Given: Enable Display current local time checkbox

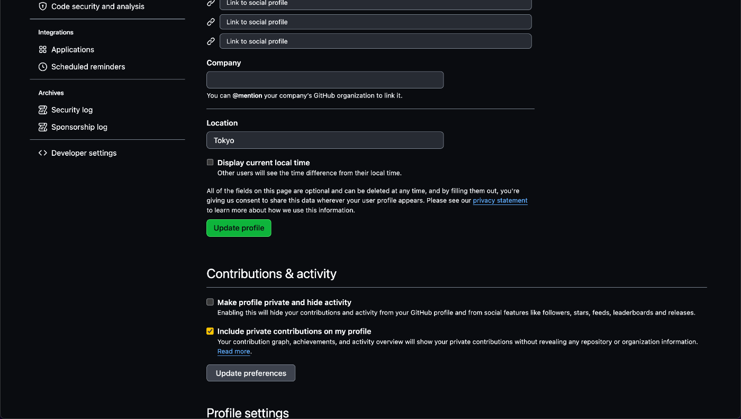Looking at the screenshot, I should [x=210, y=162].
